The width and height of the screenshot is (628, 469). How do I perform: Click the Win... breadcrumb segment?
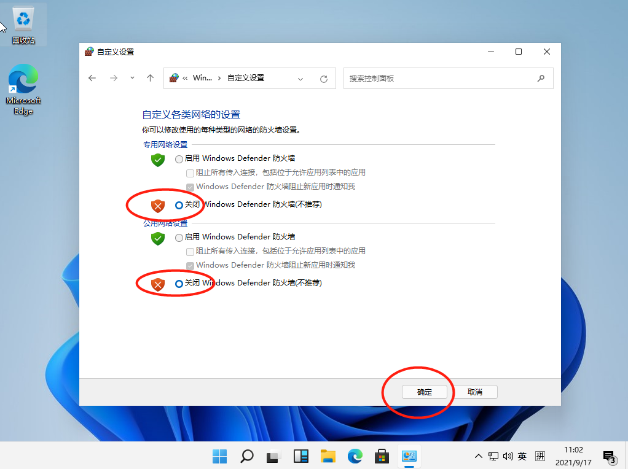pyautogui.click(x=202, y=78)
